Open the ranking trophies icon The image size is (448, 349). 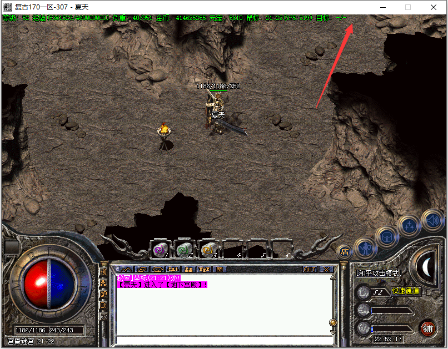pos(204,269)
